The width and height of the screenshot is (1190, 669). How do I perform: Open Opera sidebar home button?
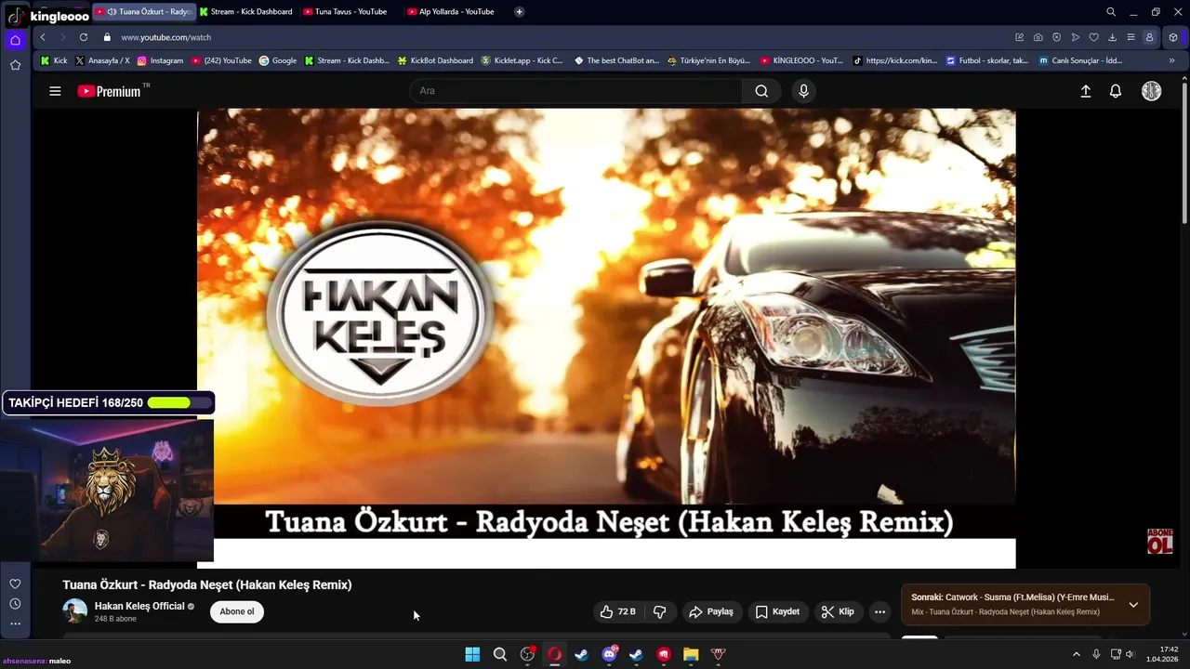click(x=15, y=40)
